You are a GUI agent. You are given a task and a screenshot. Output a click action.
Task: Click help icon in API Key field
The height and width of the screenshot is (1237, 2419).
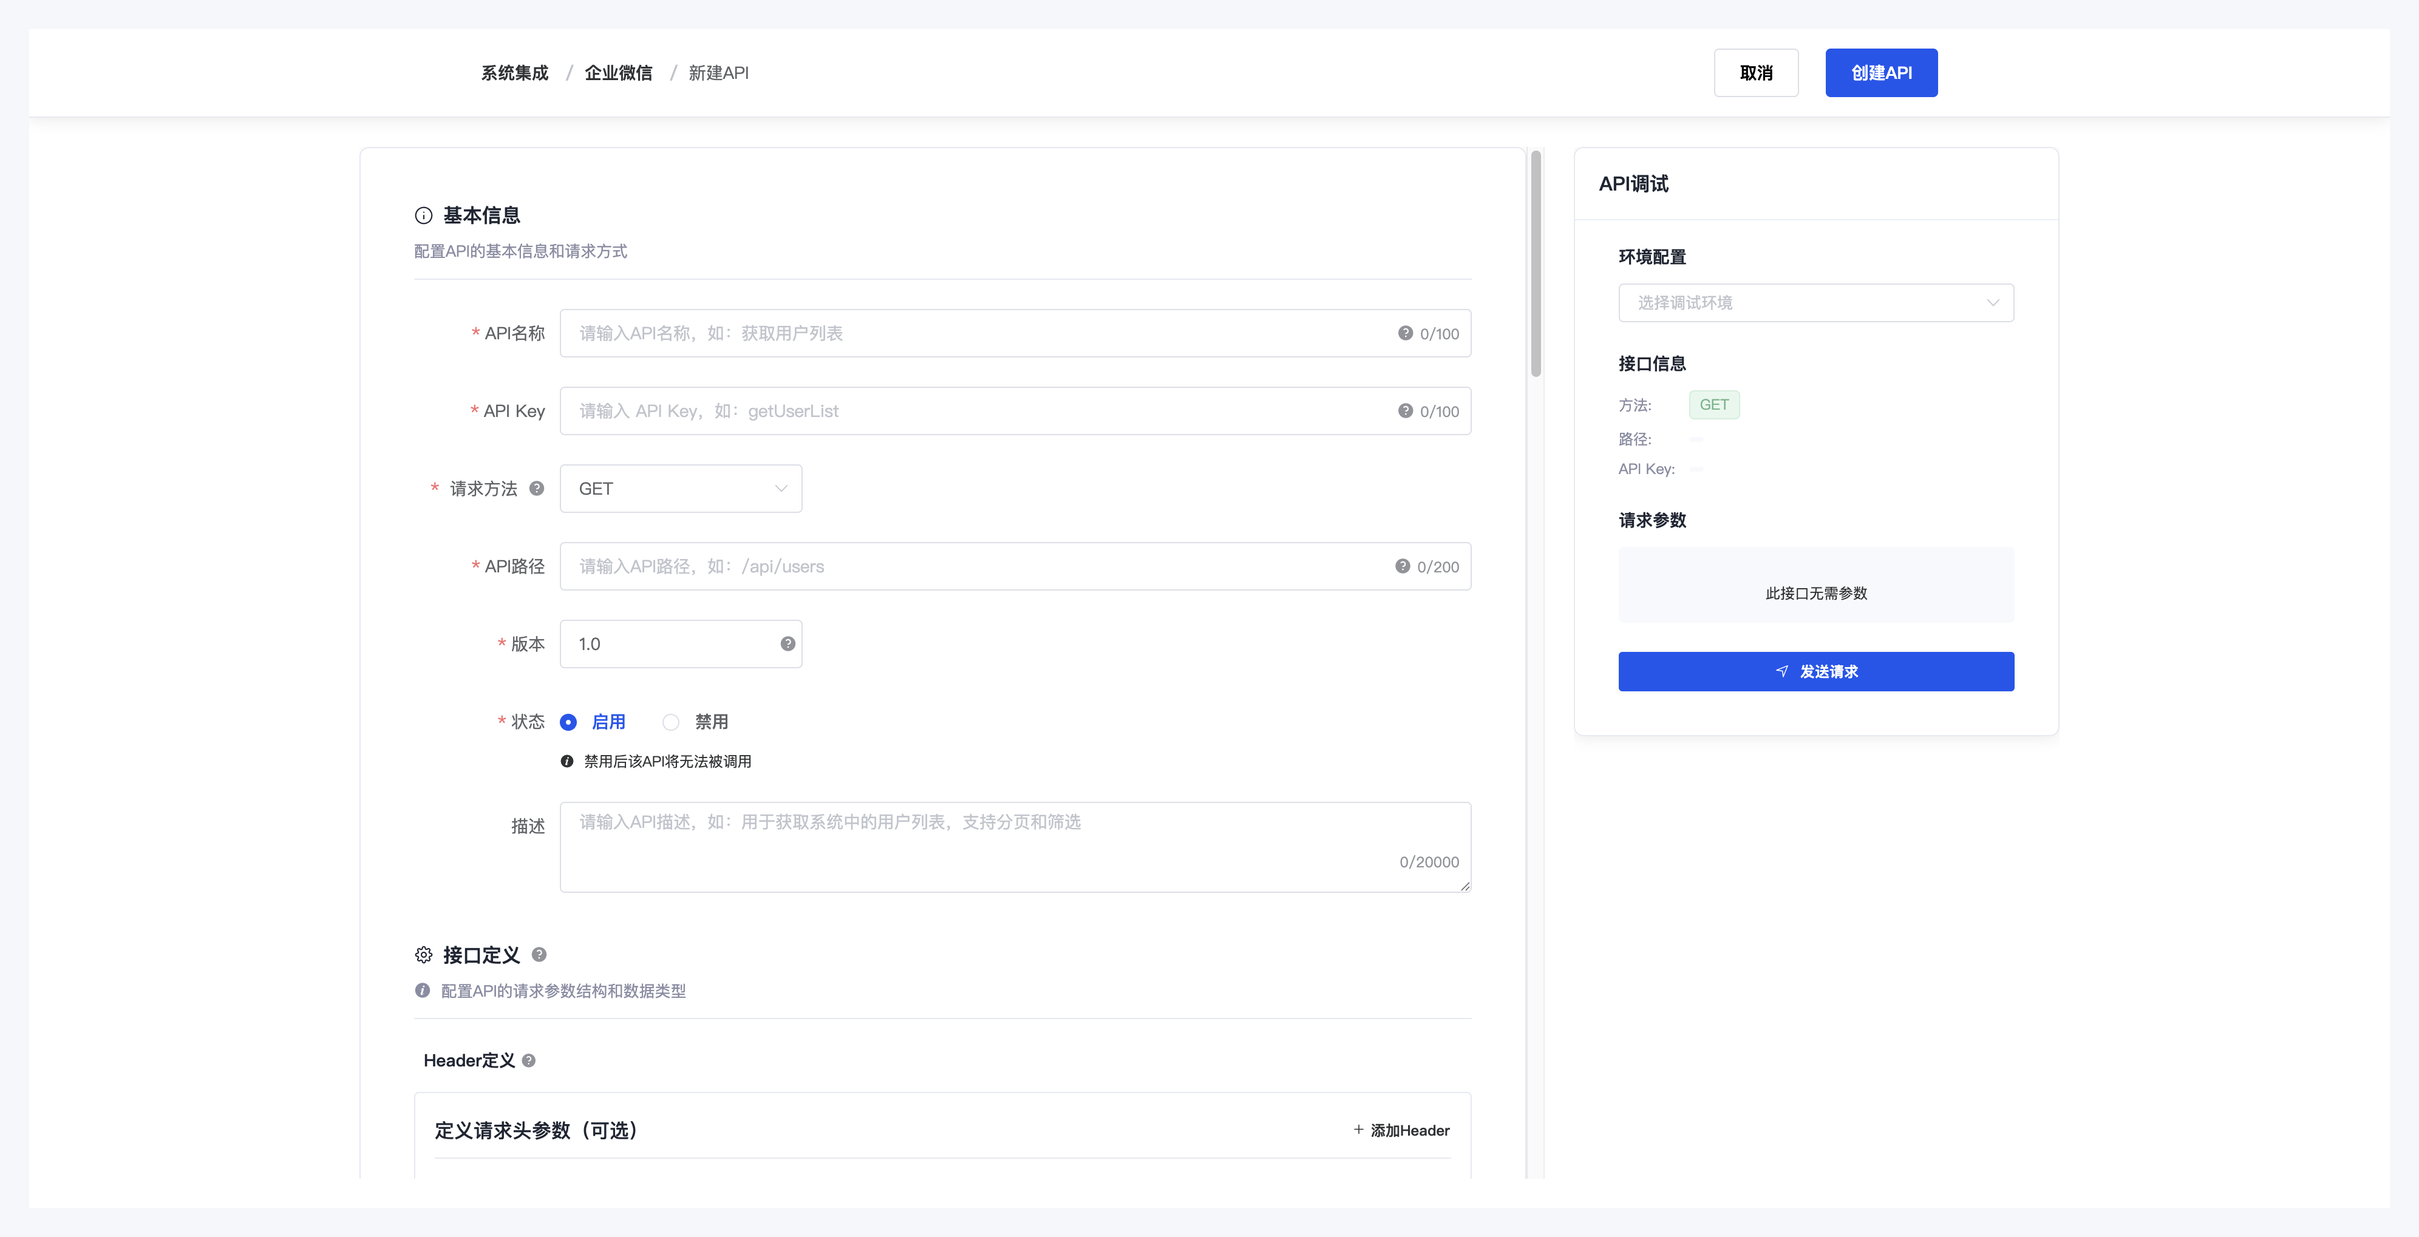pos(1405,411)
